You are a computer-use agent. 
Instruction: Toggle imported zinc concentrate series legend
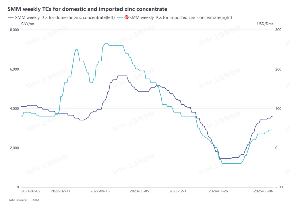pos(175,17)
